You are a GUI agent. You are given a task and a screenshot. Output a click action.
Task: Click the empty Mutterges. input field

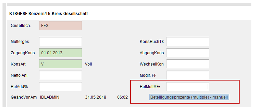click(60, 41)
